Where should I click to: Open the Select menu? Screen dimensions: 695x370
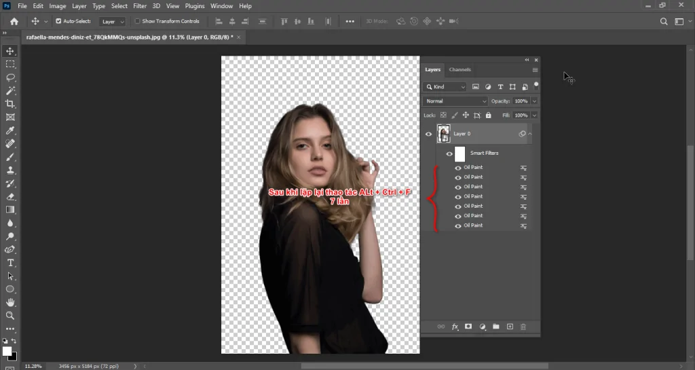119,5
